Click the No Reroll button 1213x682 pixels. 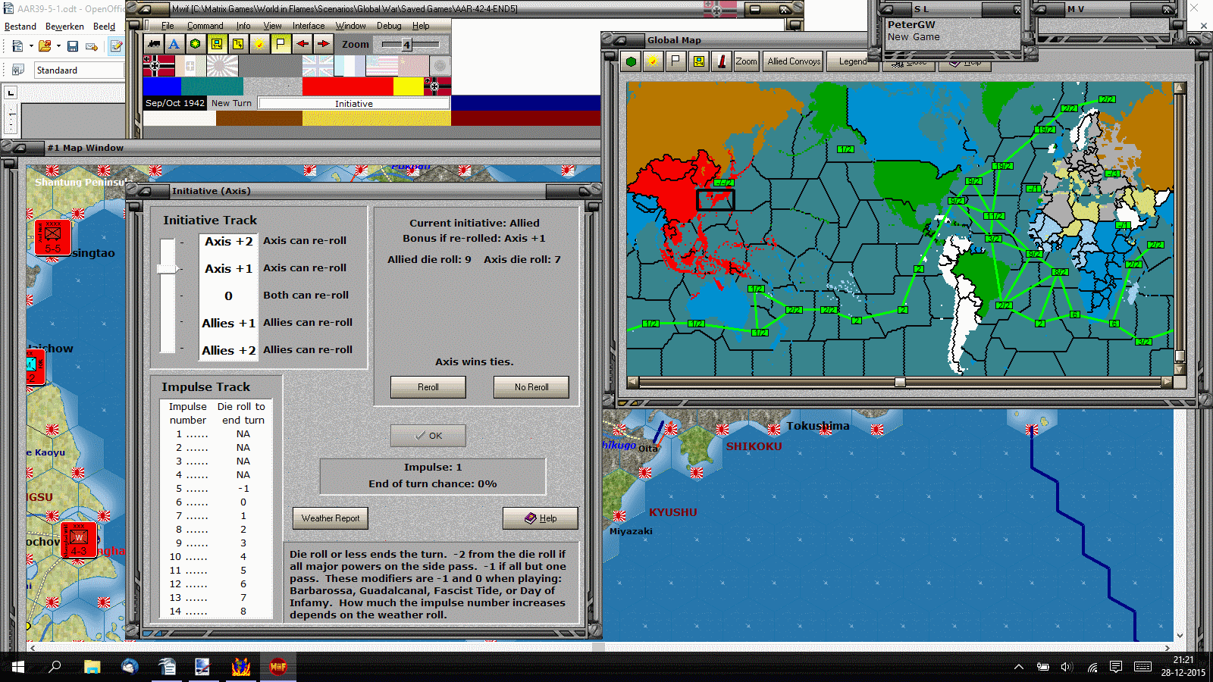pyautogui.click(x=531, y=387)
